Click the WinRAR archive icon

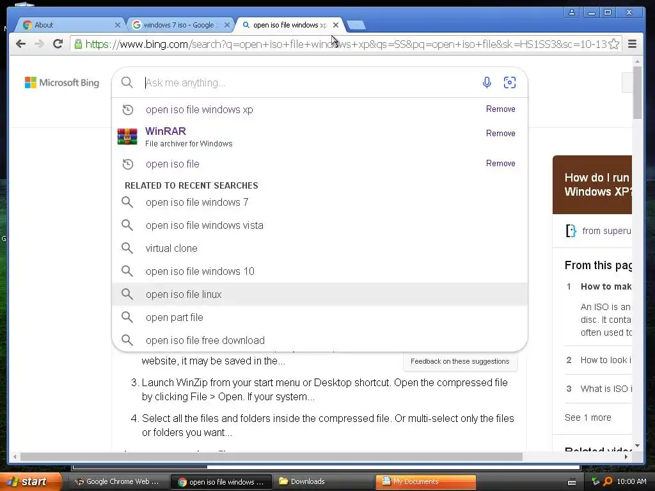tap(127, 137)
